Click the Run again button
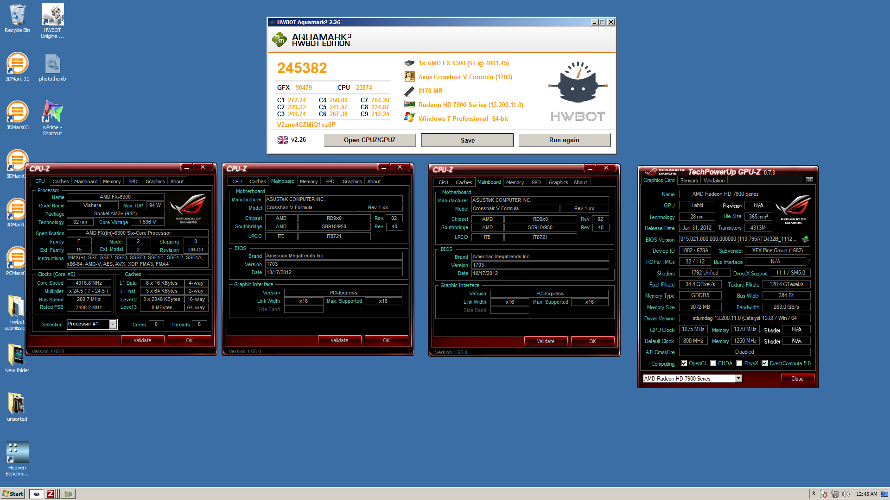 564,140
